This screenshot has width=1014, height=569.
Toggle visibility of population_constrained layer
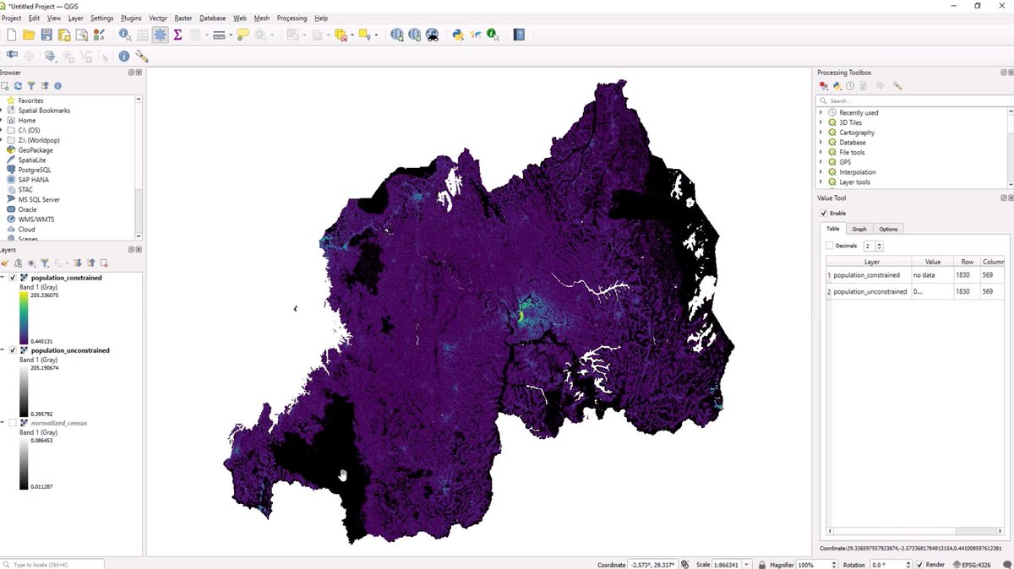(x=13, y=278)
